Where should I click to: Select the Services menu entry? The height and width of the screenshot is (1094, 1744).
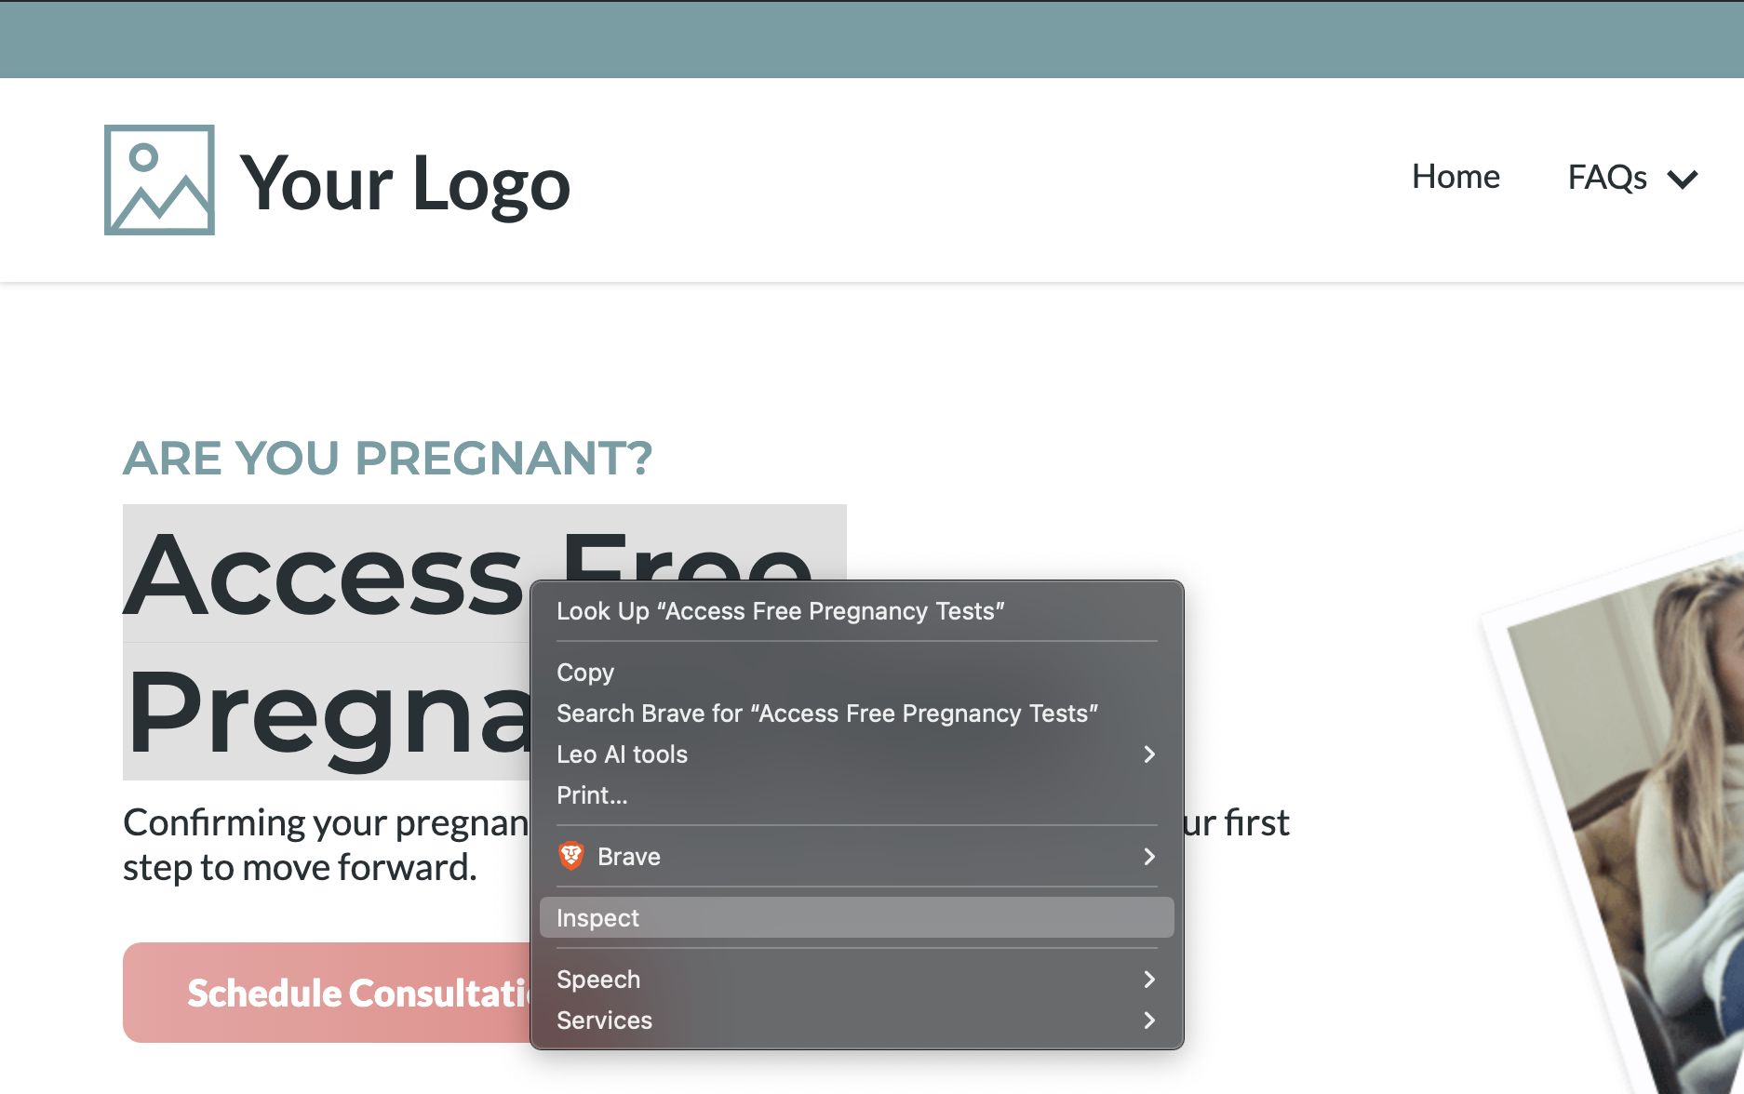pyautogui.click(x=857, y=1021)
